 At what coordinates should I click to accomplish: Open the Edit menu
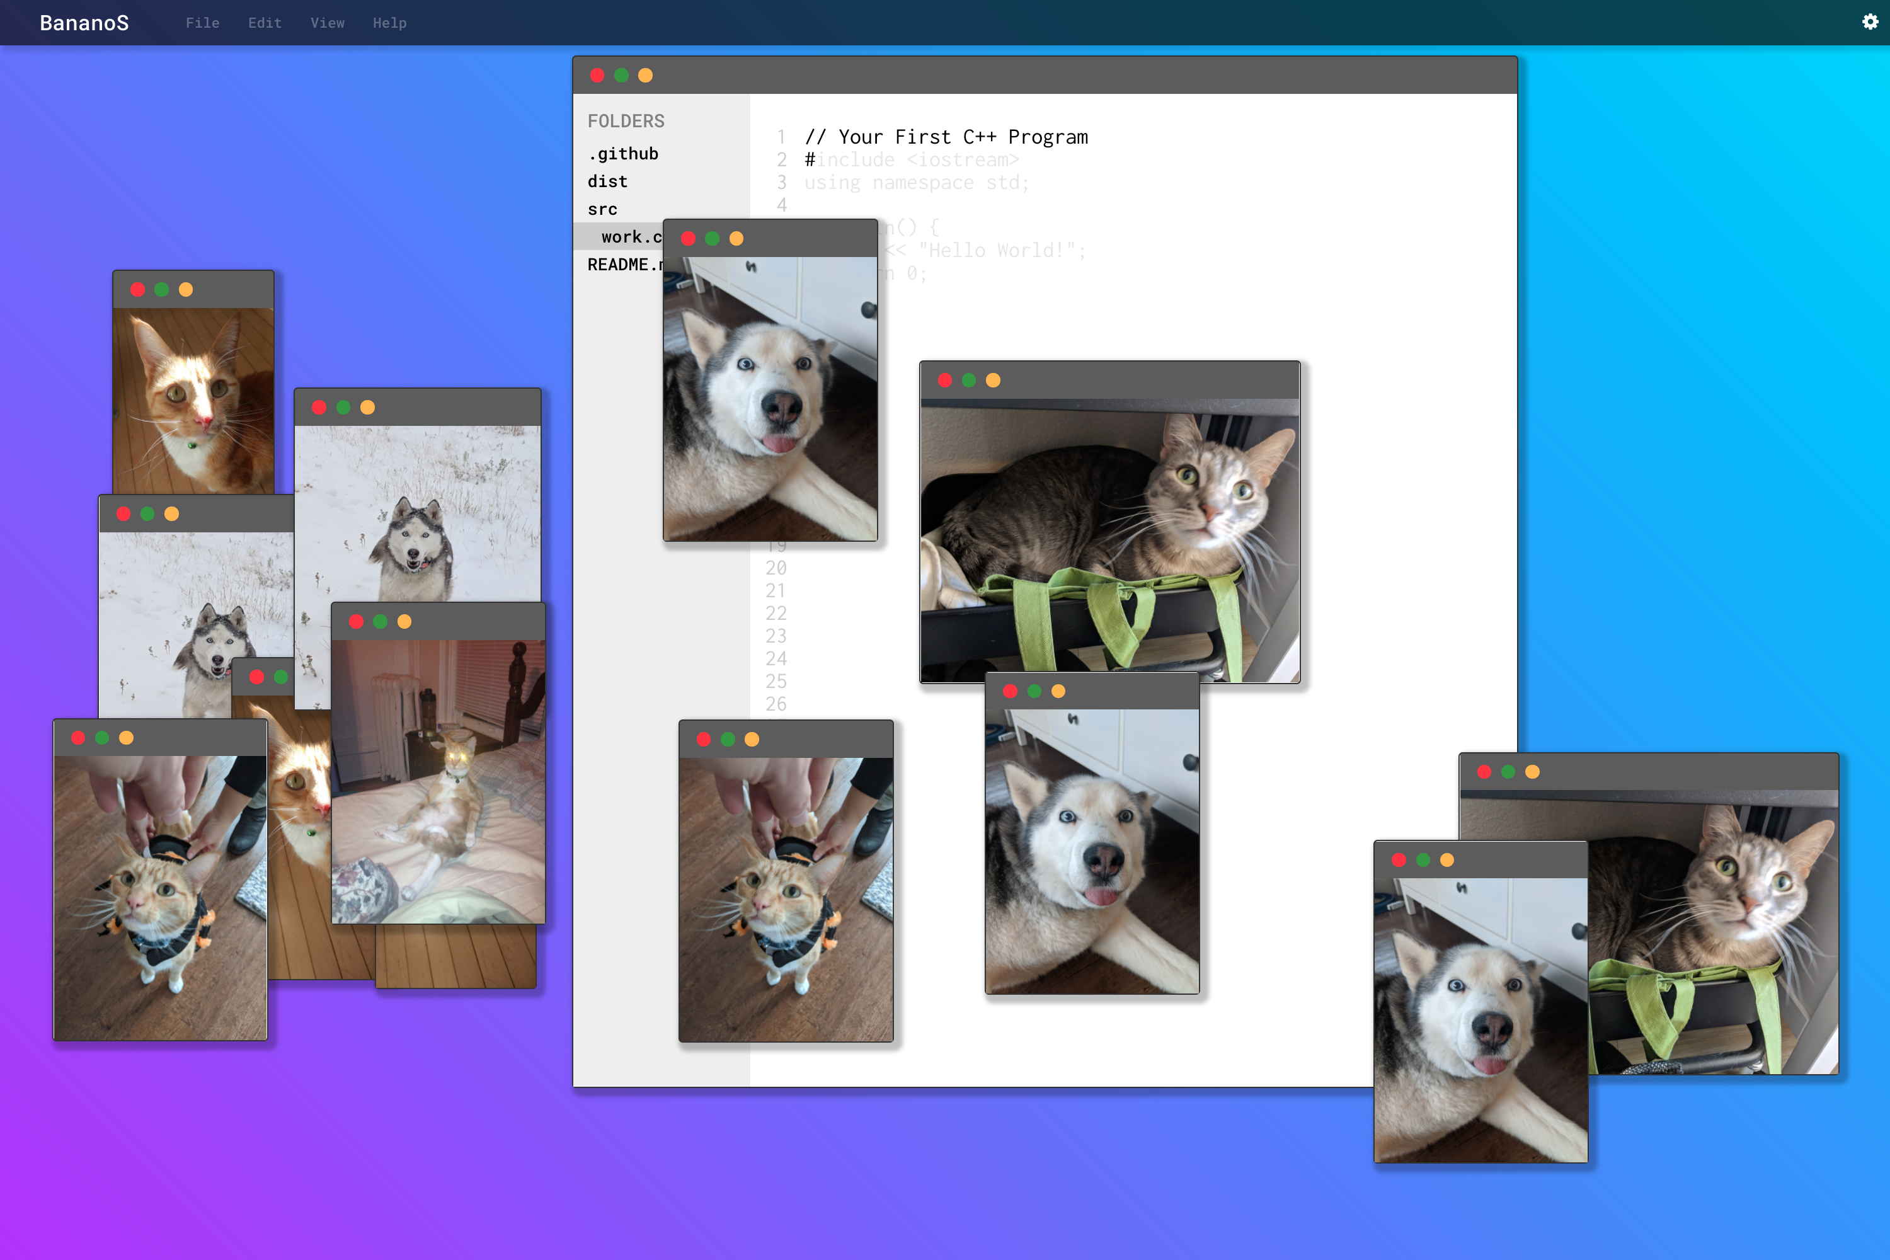point(265,23)
